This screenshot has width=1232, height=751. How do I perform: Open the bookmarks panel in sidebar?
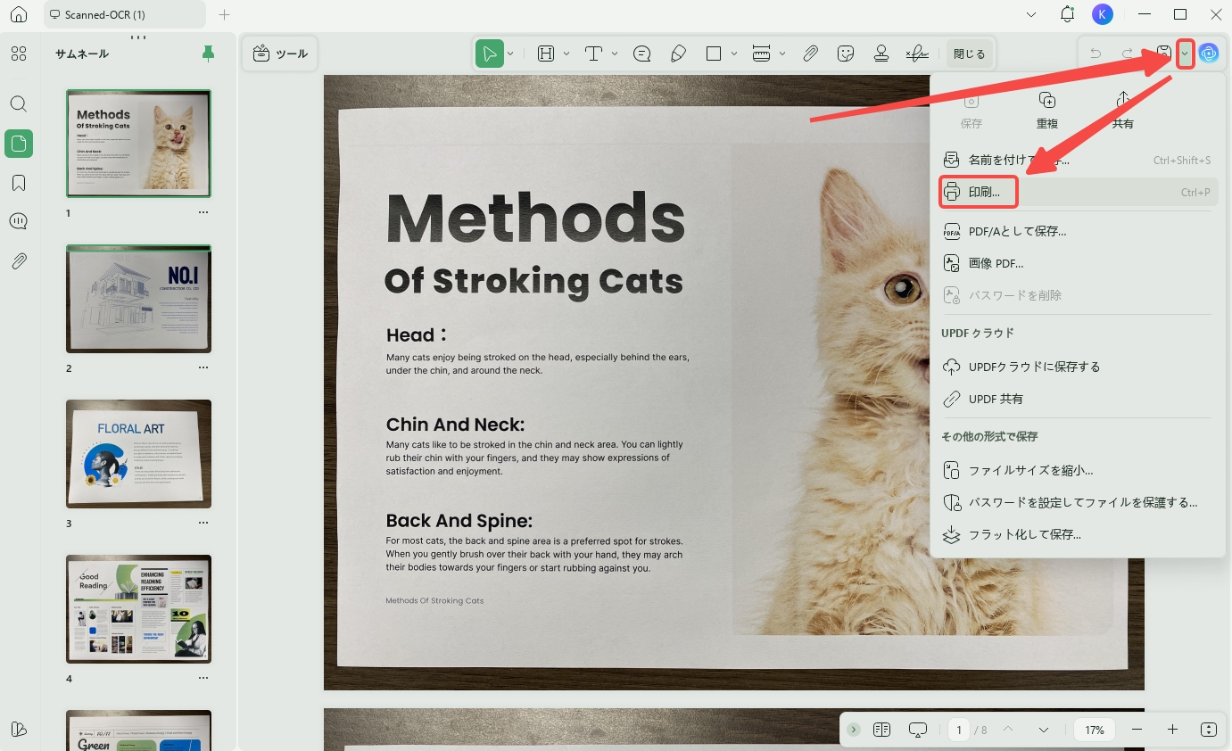(x=19, y=183)
